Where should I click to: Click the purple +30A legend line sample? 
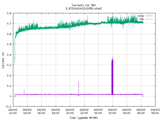point(149,16)
